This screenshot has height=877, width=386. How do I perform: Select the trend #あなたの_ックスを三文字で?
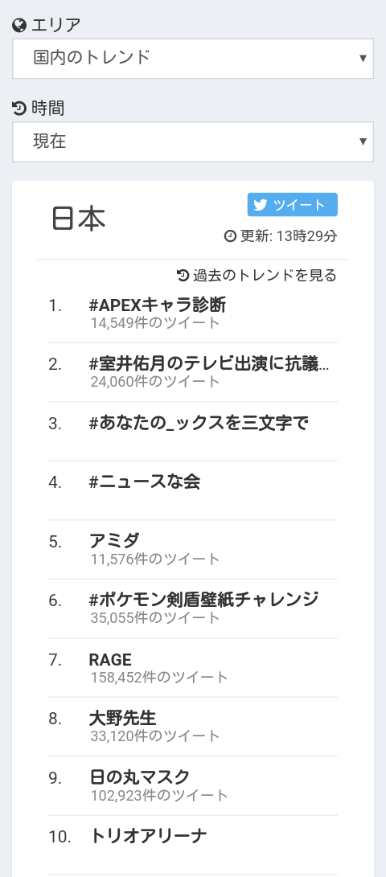pyautogui.click(x=199, y=424)
